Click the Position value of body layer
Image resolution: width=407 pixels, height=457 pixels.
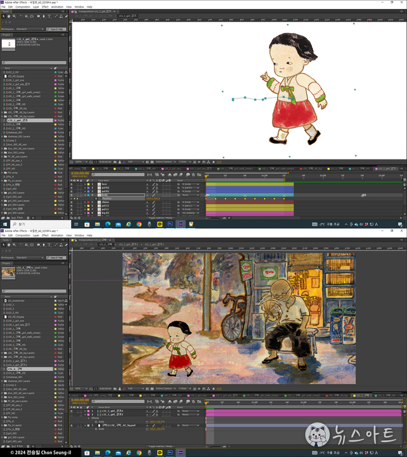[153, 198]
